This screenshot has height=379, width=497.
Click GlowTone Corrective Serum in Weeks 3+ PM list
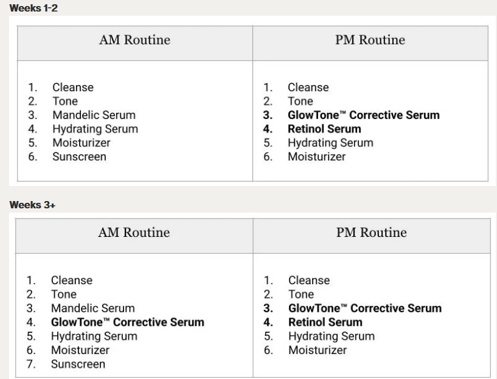[364, 309]
